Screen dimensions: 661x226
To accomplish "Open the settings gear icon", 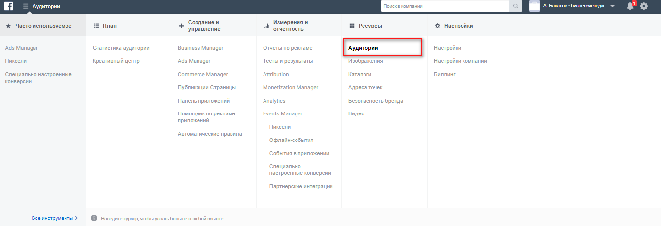I will [x=644, y=6].
